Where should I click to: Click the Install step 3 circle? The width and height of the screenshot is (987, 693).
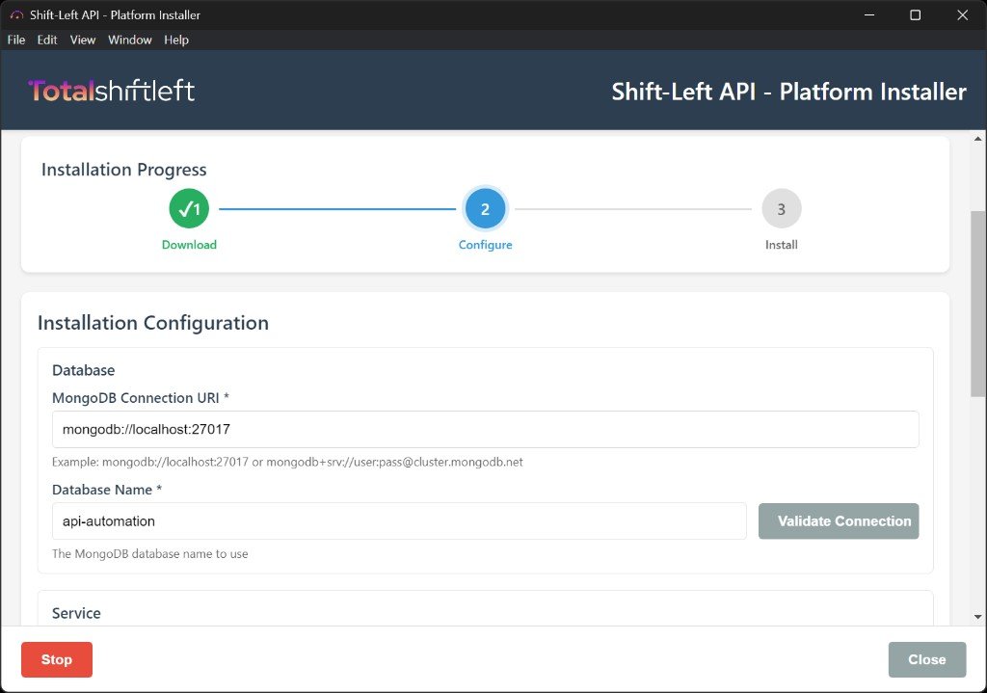(781, 208)
